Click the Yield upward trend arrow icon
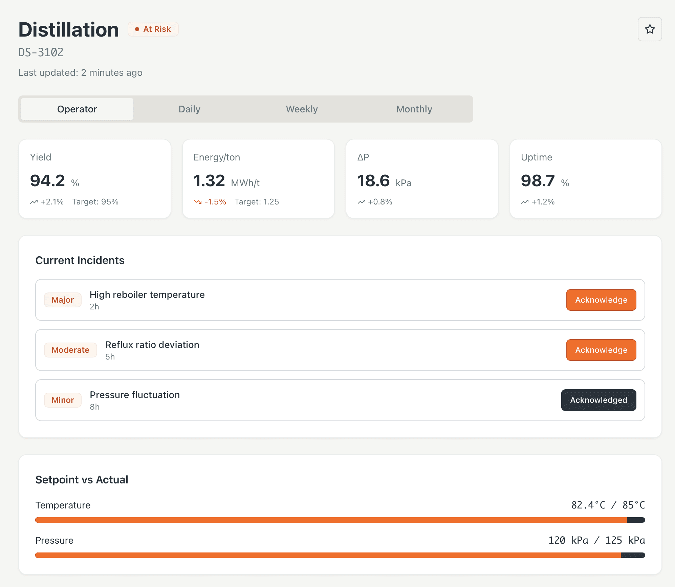 [34, 202]
